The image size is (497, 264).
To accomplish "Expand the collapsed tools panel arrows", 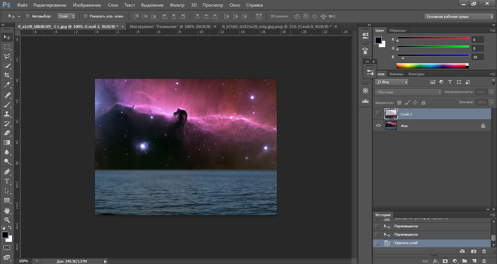I will pyautogui.click(x=3, y=25).
